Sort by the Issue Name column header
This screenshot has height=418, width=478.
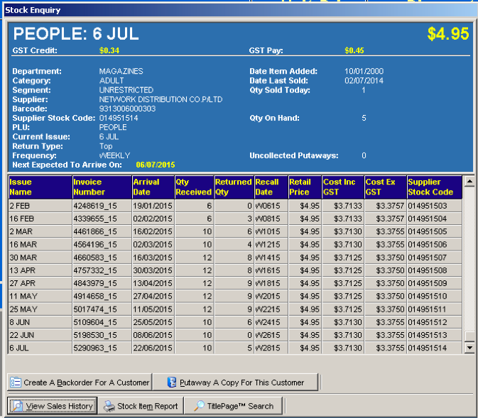(x=39, y=187)
